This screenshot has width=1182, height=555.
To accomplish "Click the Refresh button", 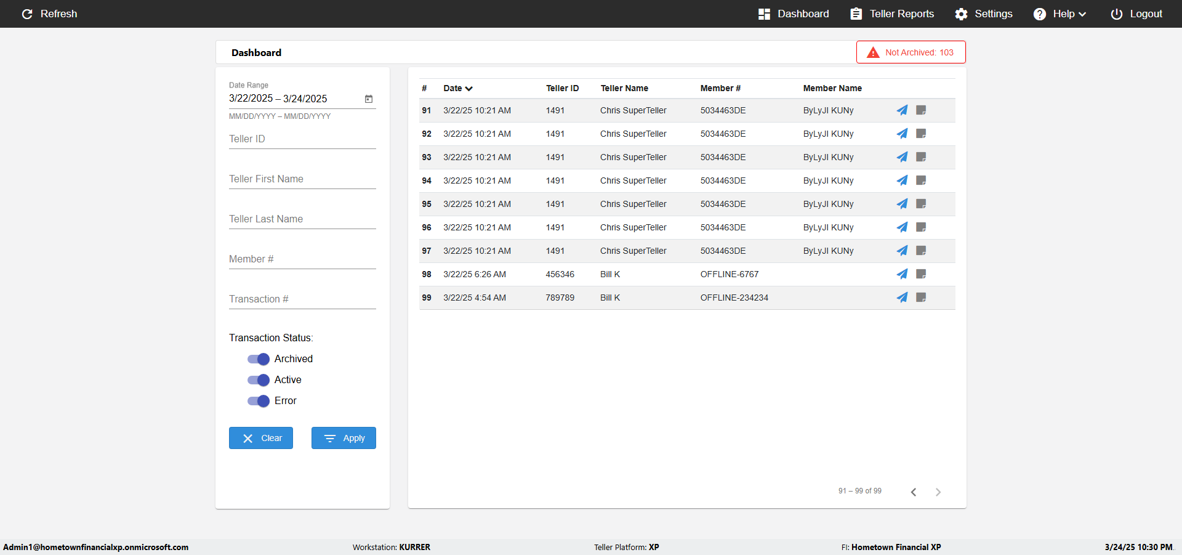I will pyautogui.click(x=49, y=14).
